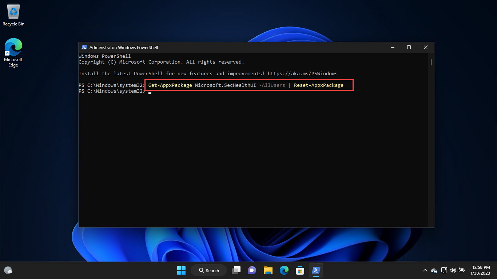Launch Microsoft Edge from the taskbar
Image resolution: width=497 pixels, height=279 pixels.
coord(284,270)
